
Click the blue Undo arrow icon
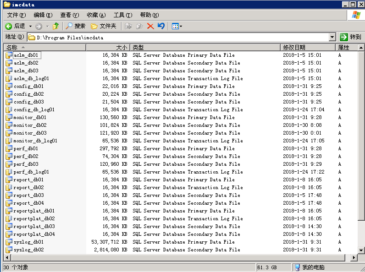[161, 26]
